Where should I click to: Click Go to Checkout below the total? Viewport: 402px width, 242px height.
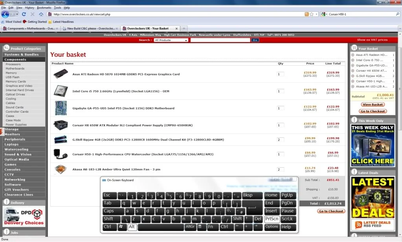(x=331, y=211)
